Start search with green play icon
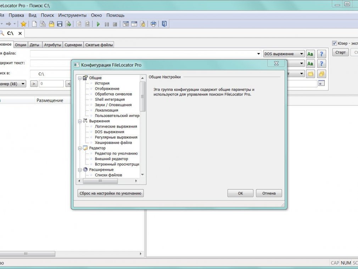 tap(99, 24)
